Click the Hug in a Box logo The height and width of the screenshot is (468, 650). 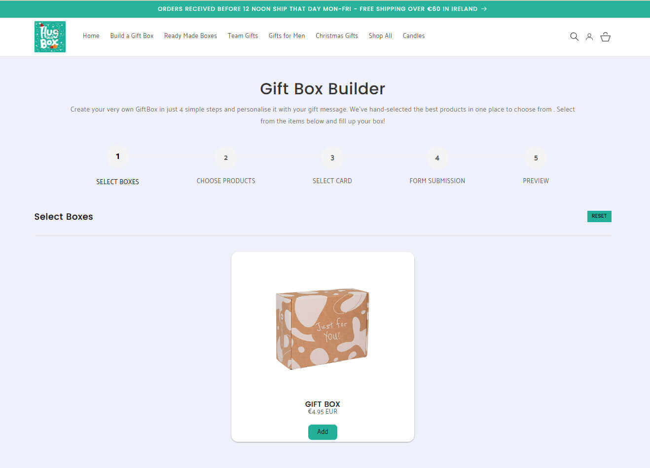click(50, 37)
